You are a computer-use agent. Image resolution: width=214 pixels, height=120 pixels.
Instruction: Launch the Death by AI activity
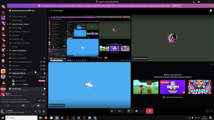click(x=173, y=87)
